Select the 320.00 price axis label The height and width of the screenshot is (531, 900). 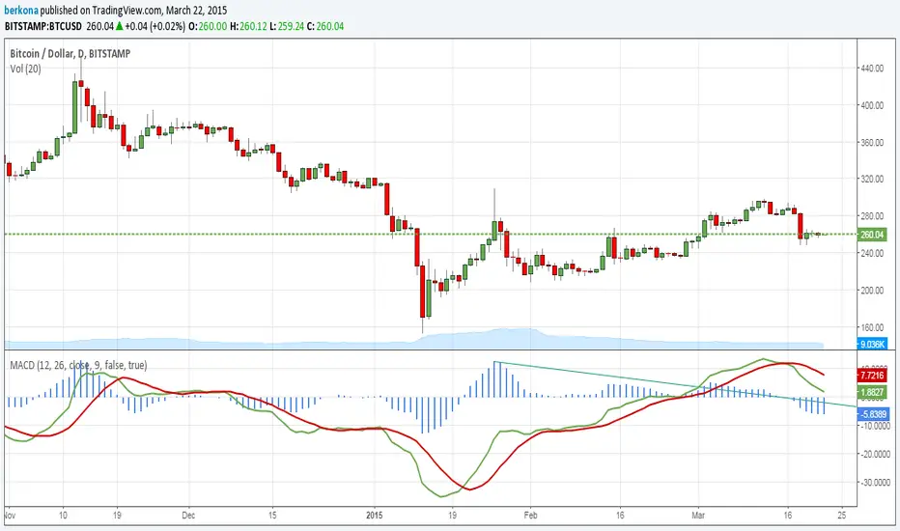872,180
